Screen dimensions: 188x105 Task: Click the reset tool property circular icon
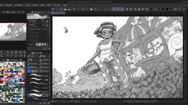(45, 49)
